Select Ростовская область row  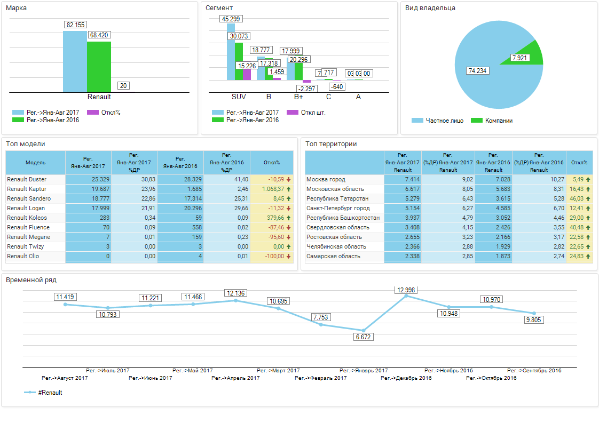click(x=449, y=237)
